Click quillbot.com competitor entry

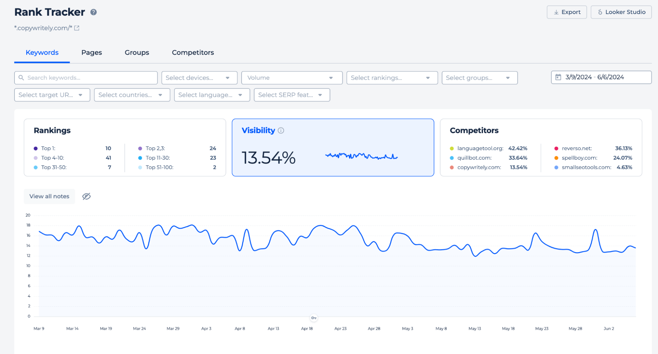point(488,158)
